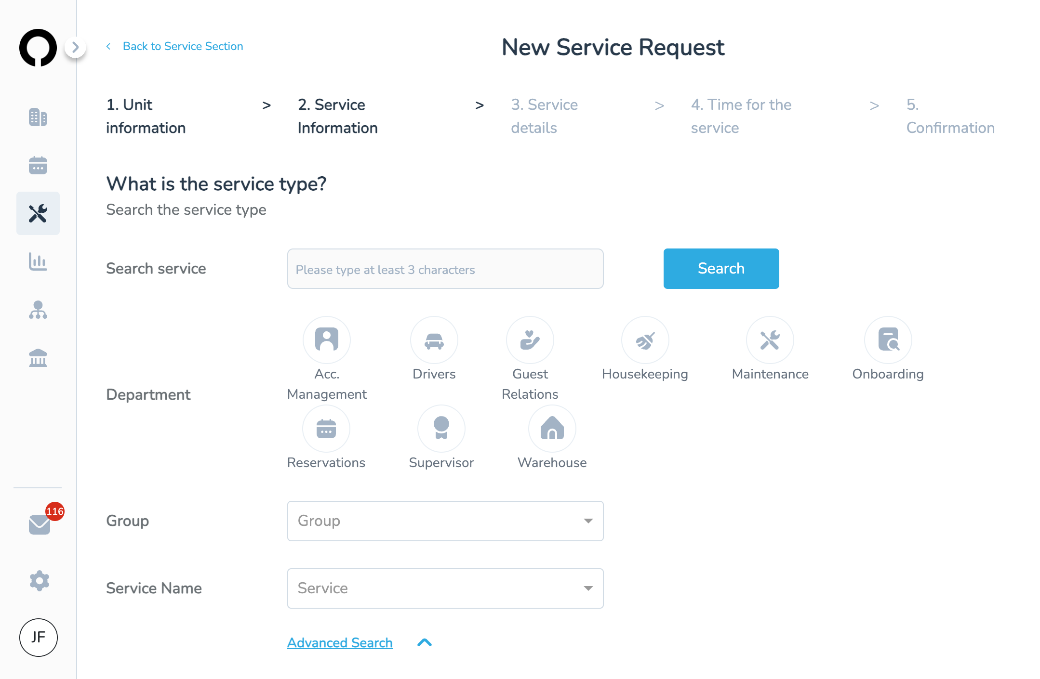This screenshot has height=679, width=1040.
Task: Pick the Maintenance department icon
Action: [x=770, y=340]
